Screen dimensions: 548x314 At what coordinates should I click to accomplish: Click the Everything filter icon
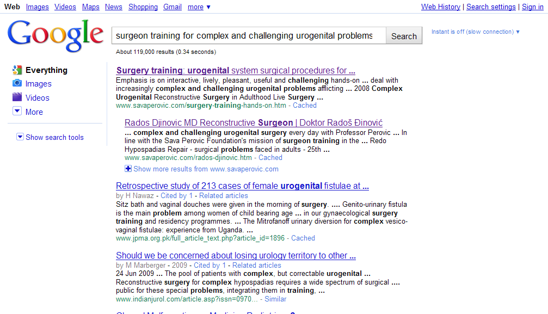(17, 70)
